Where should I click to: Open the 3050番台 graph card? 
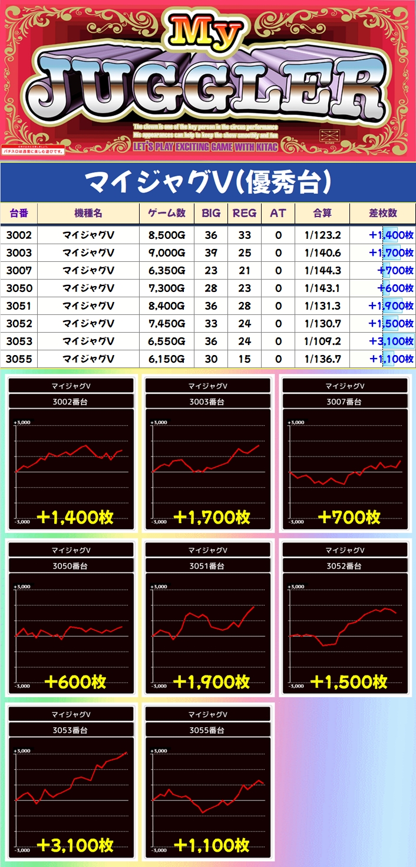(x=71, y=617)
